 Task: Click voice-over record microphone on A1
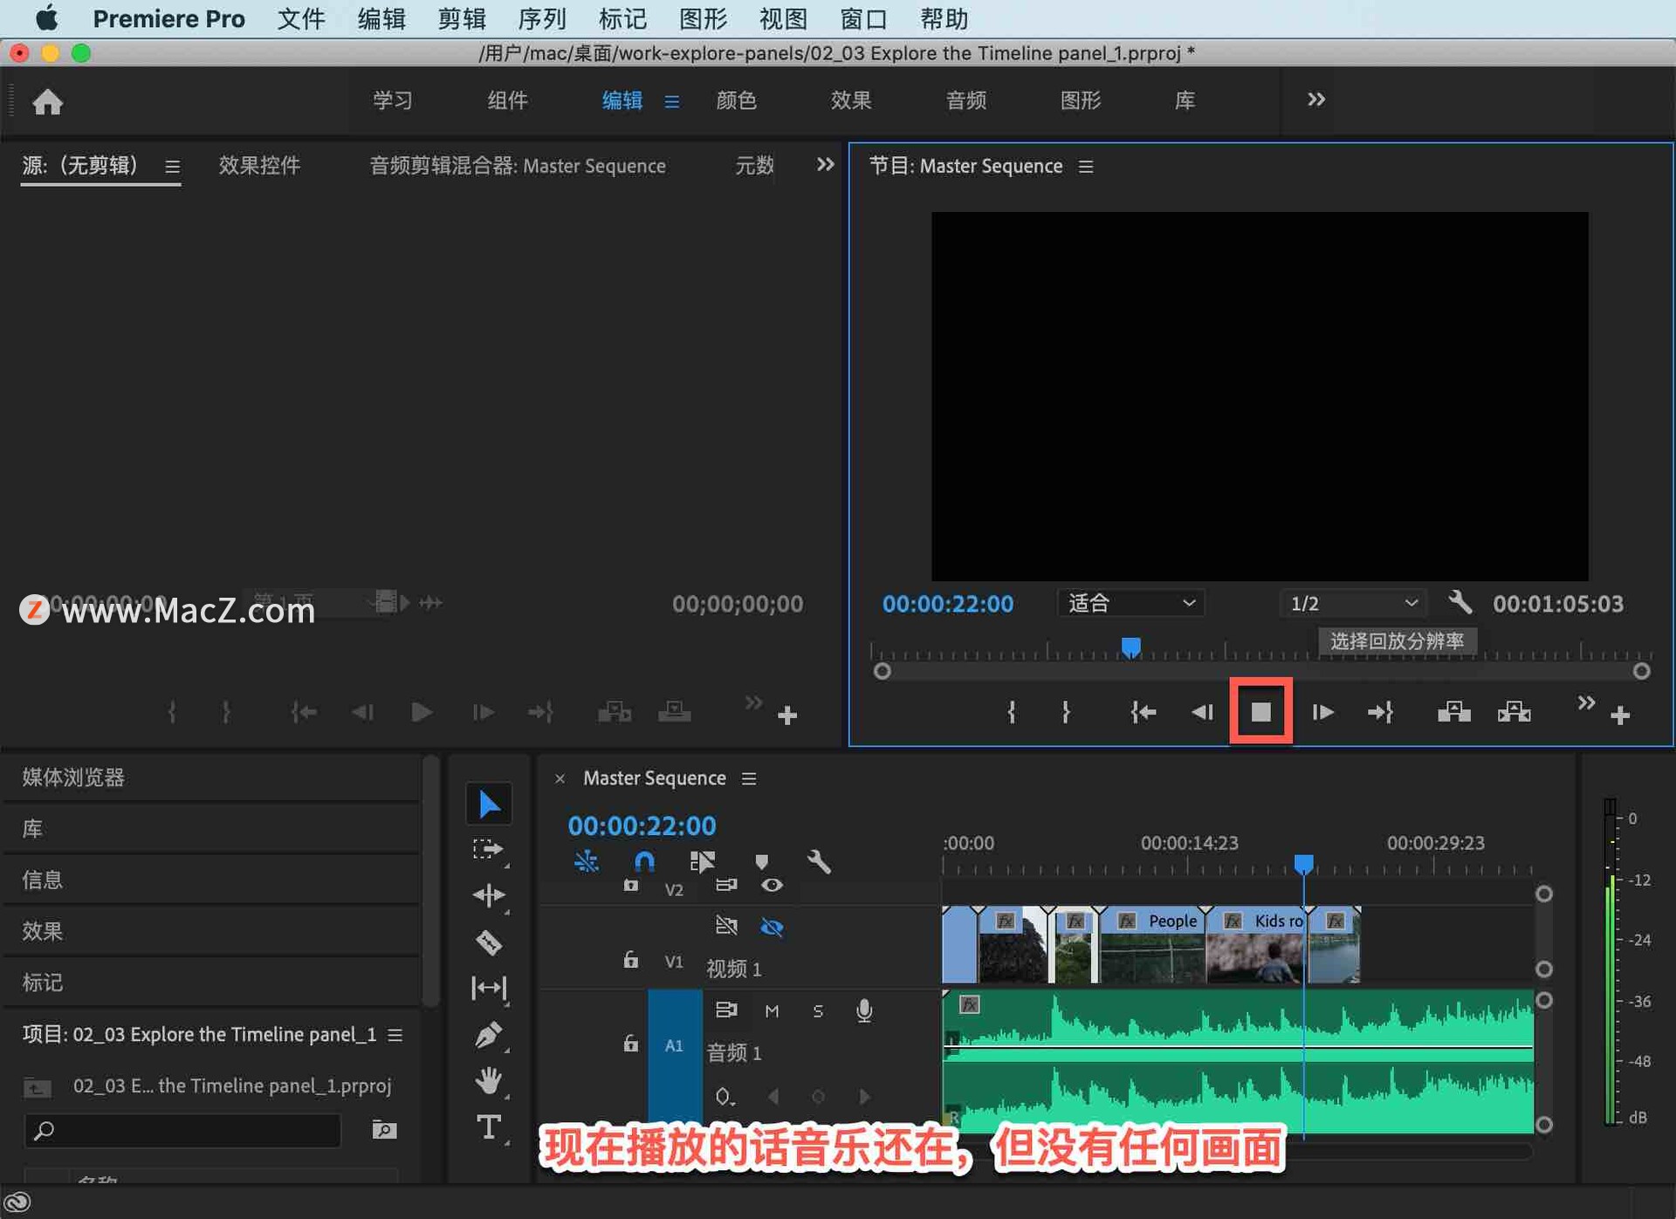(864, 1010)
